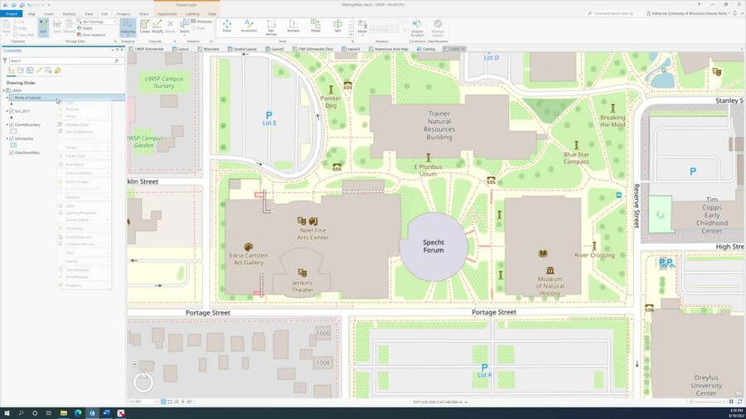Open the Modify Features tool
746x419 pixels.
coord(157,26)
